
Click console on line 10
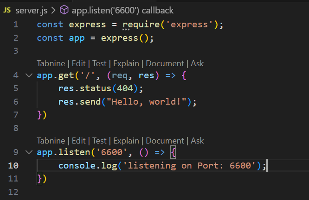click(x=77, y=166)
